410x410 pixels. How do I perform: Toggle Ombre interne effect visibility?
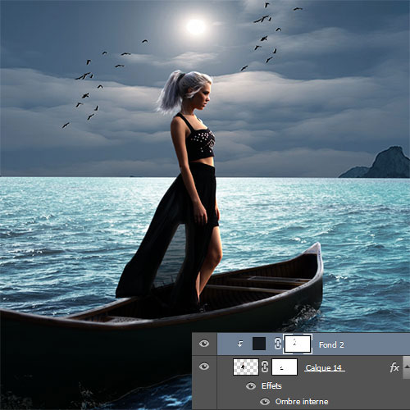tap(265, 402)
